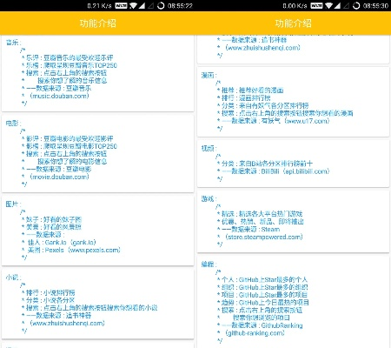Tap the 08:55:22 clock in the status bar
391x348 pixels.
click(180, 6)
